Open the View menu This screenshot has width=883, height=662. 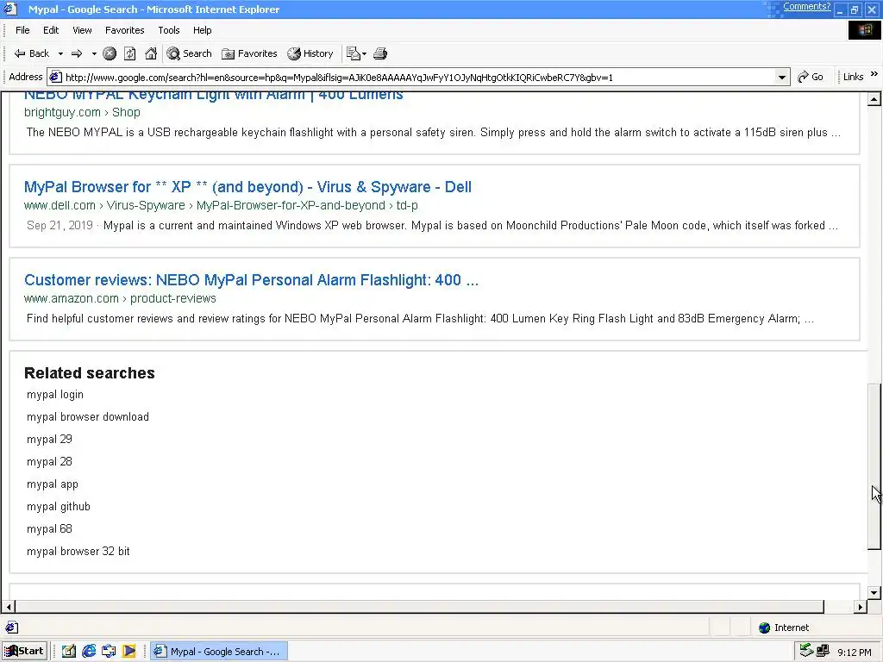tap(82, 30)
